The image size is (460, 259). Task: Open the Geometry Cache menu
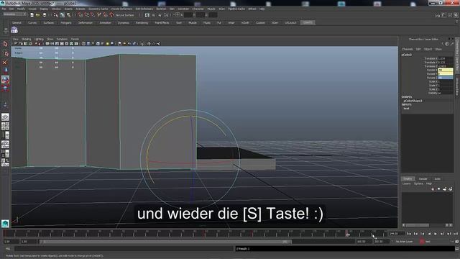(x=98, y=9)
